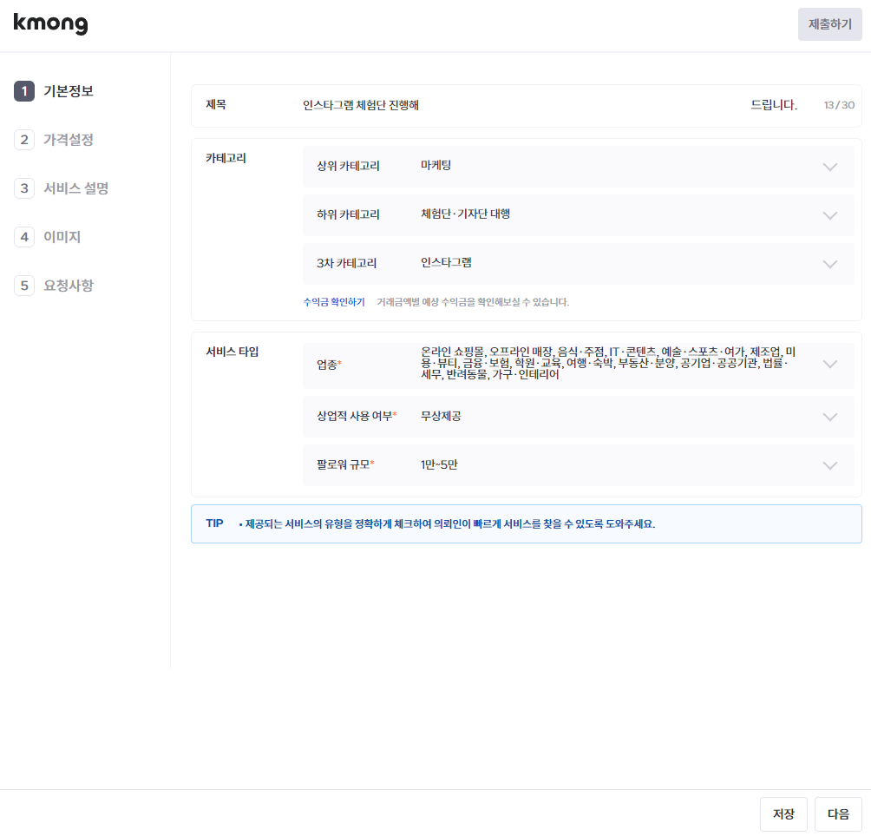Click the chevron on 3차 카테고리 row
This screenshot has width=871, height=836.
(x=830, y=264)
